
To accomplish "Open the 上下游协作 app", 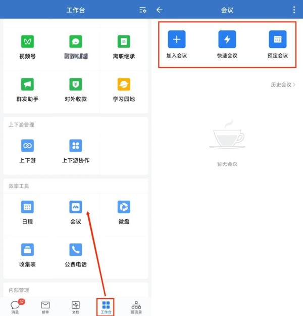I will (76, 146).
